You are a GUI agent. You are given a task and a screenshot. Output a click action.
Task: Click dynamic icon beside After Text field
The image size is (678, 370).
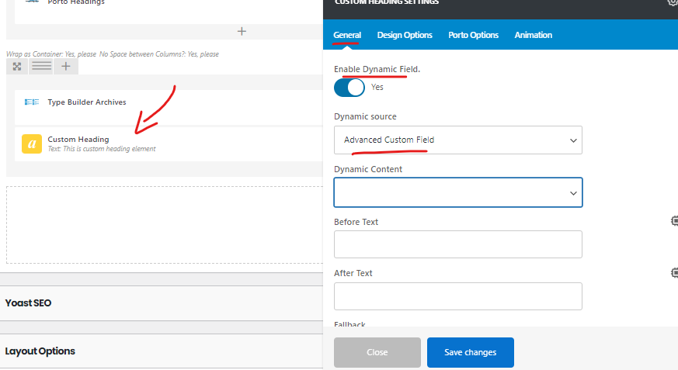pyautogui.click(x=674, y=272)
